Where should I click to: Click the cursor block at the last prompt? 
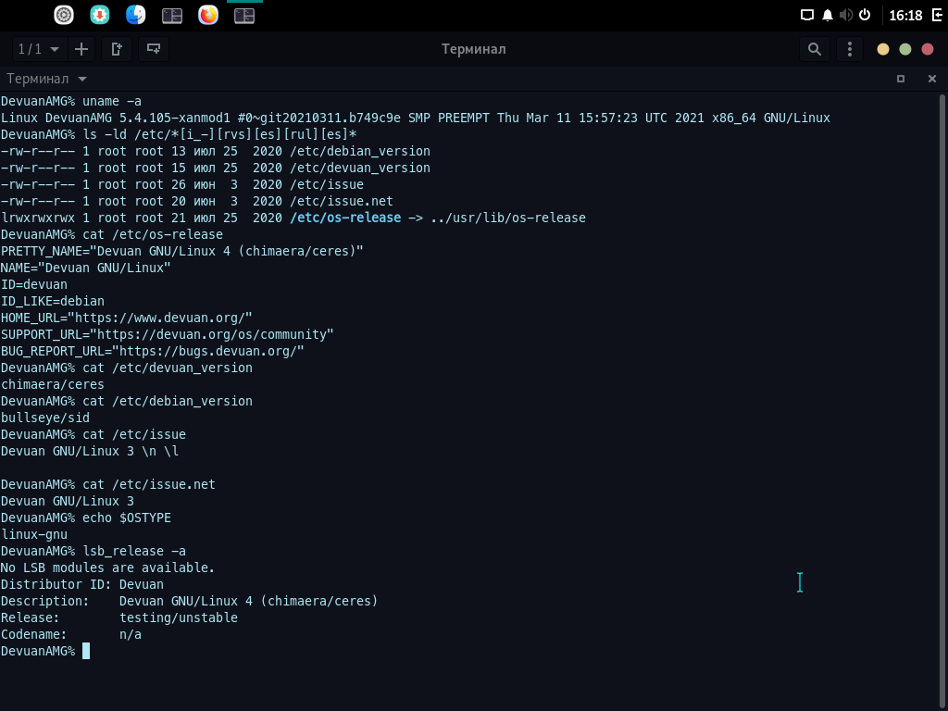(x=86, y=651)
